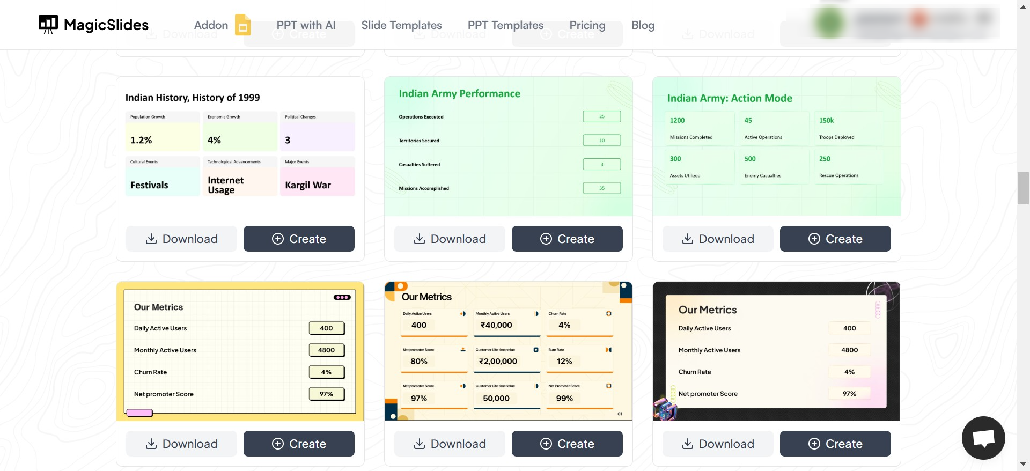Image resolution: width=1030 pixels, height=471 pixels.
Task: Open Indian Army: Action Mode slide thumbnail
Action: click(777, 146)
